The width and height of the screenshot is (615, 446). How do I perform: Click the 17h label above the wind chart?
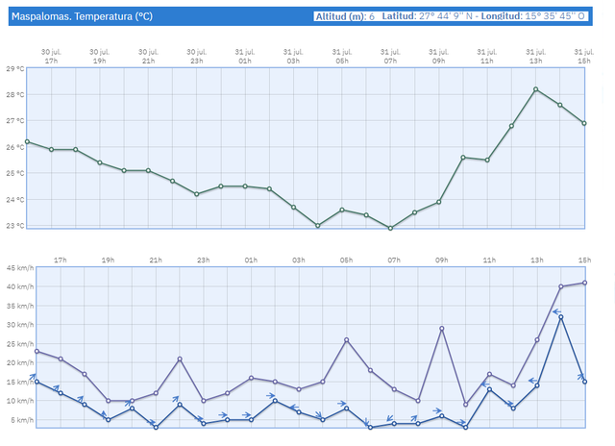coord(61,260)
